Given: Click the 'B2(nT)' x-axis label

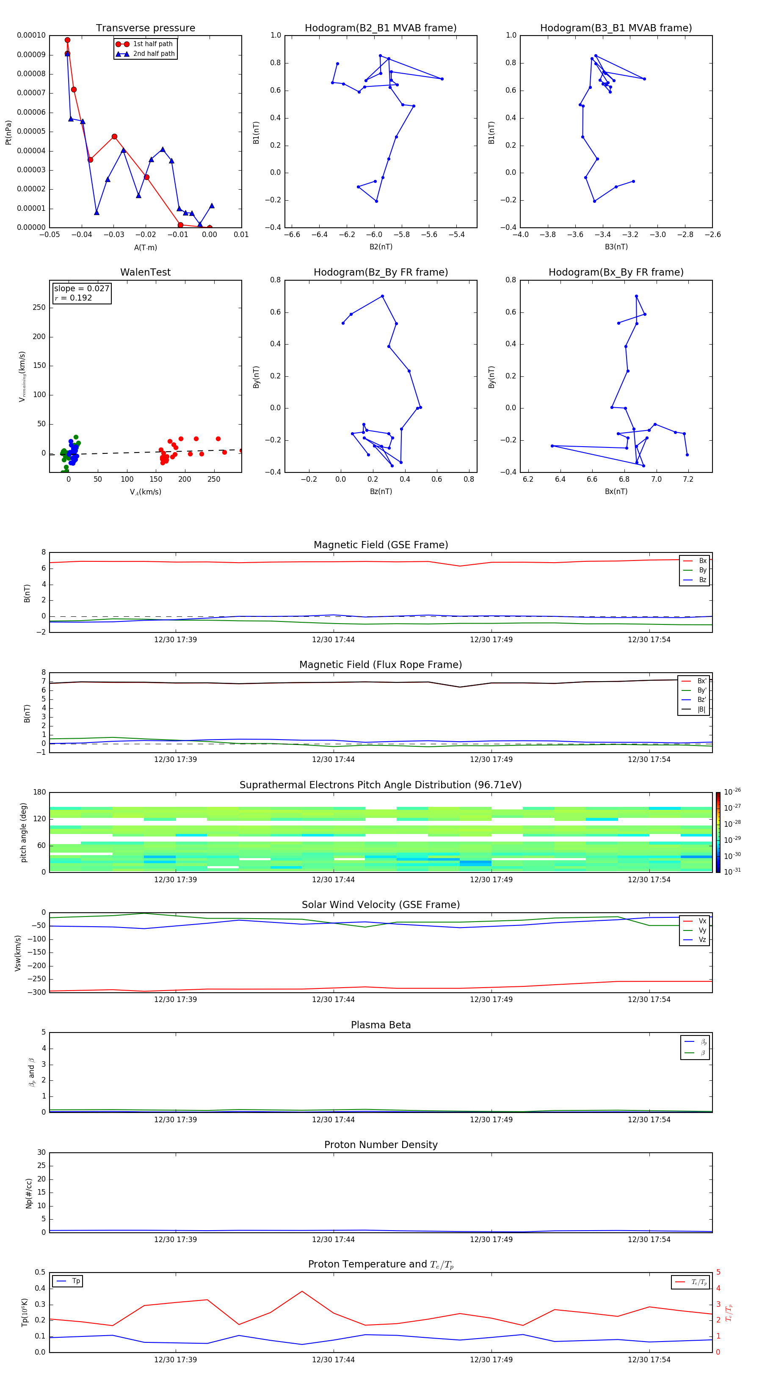Looking at the screenshot, I should tap(381, 247).
